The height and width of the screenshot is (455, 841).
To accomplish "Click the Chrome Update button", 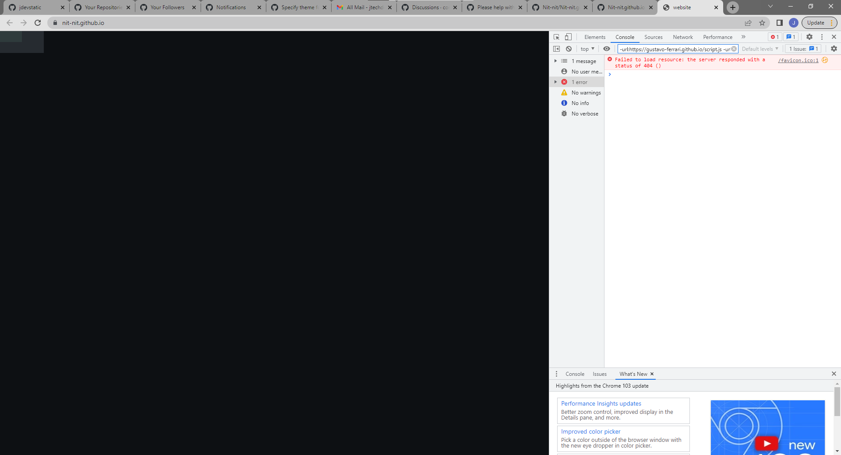I will pyautogui.click(x=820, y=23).
